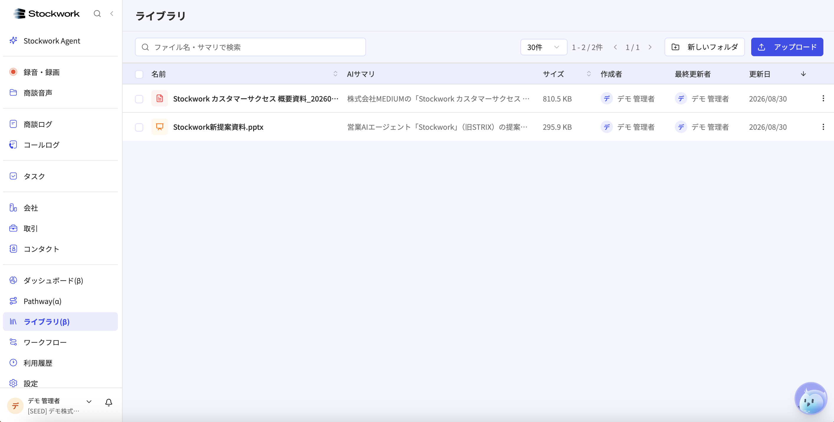The width and height of the screenshot is (834, 422).
Task: Open 商談音声 folder icon
Action: pyautogui.click(x=13, y=92)
